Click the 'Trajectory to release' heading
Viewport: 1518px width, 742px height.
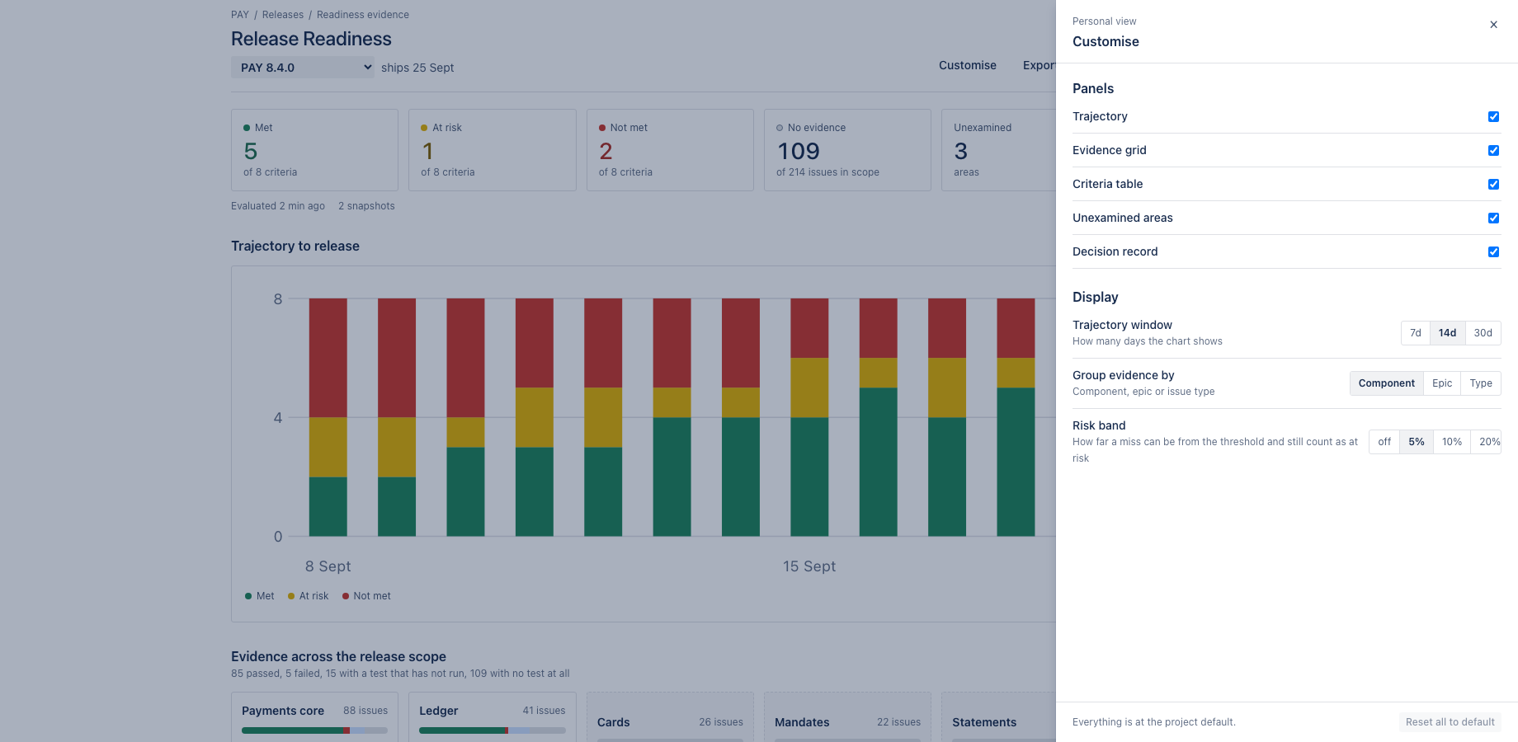point(295,246)
